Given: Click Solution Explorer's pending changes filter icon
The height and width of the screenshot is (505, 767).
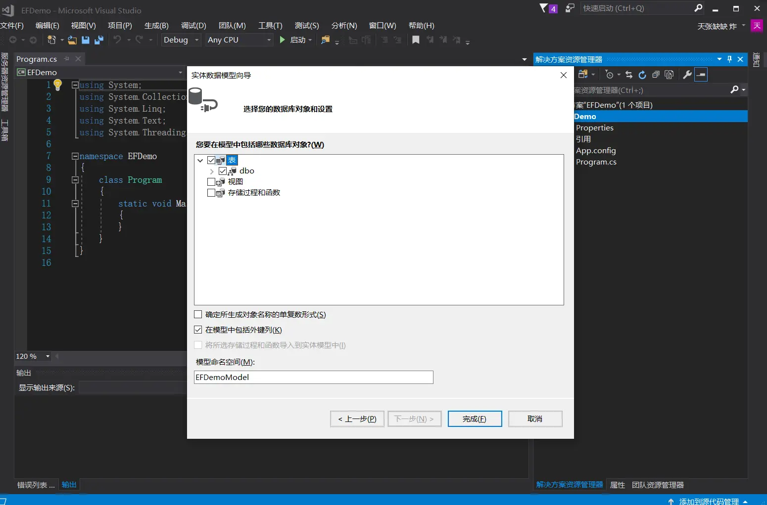Looking at the screenshot, I should (x=609, y=75).
